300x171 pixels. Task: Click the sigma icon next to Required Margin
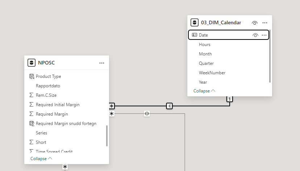coord(32,114)
